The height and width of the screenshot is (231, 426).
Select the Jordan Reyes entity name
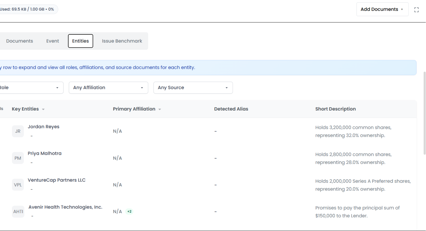43,127
